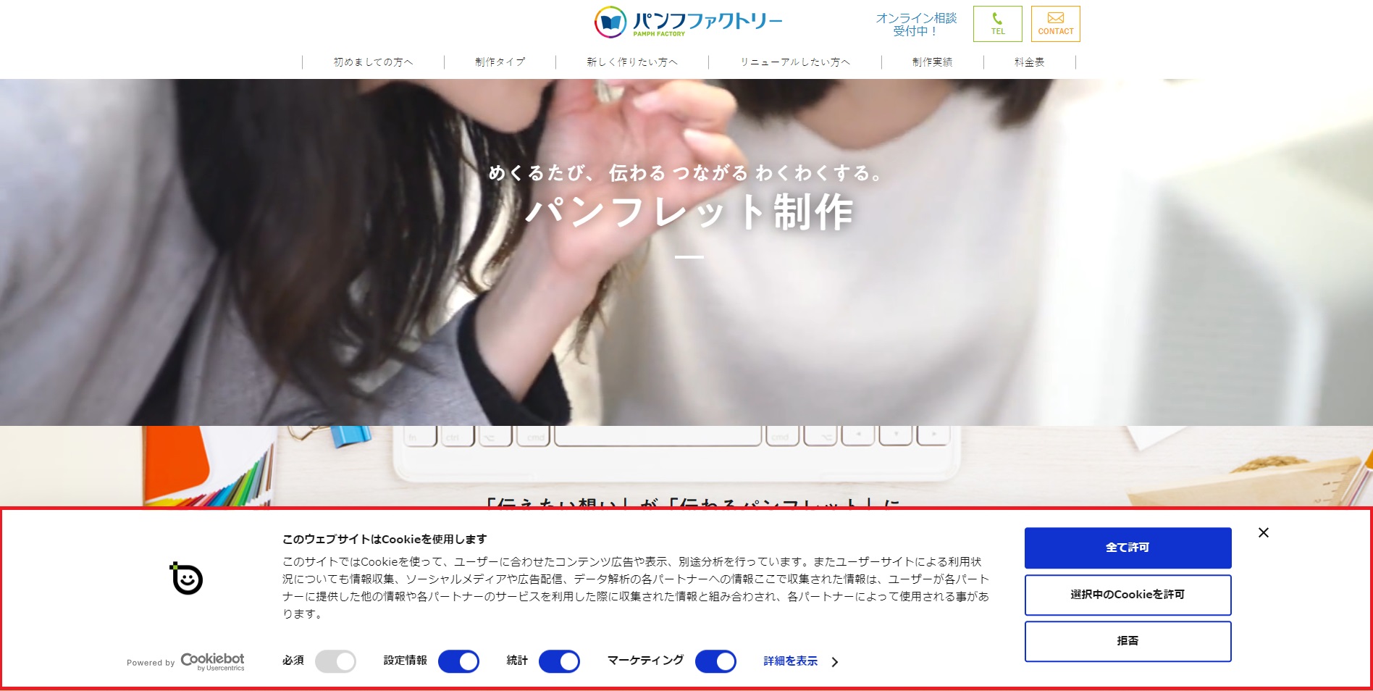Disable the 設定情報 cookie toggle

(x=458, y=661)
